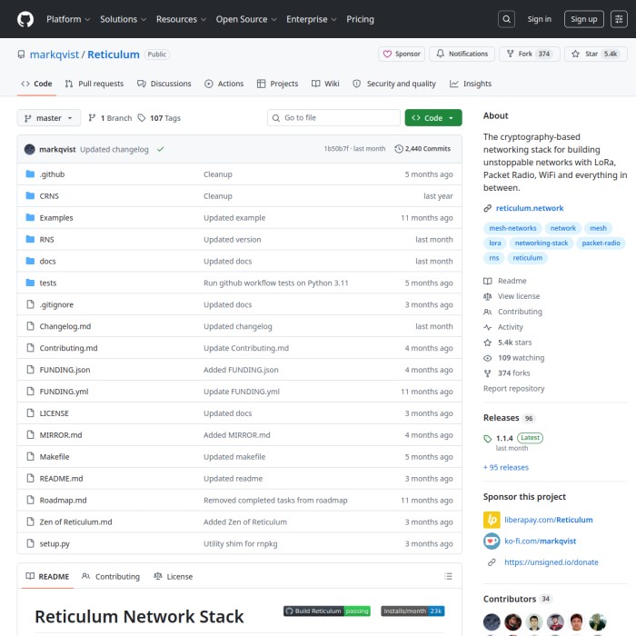Image resolution: width=636 pixels, height=636 pixels.
Task: Click the Sign up button
Action: click(x=583, y=19)
